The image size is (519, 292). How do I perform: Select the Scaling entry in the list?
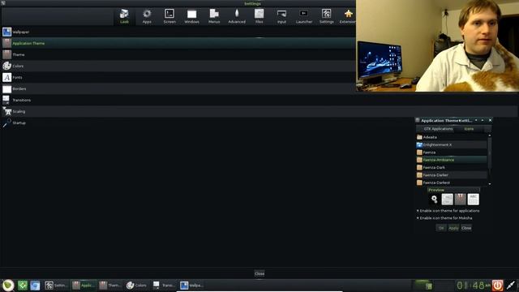point(259,111)
